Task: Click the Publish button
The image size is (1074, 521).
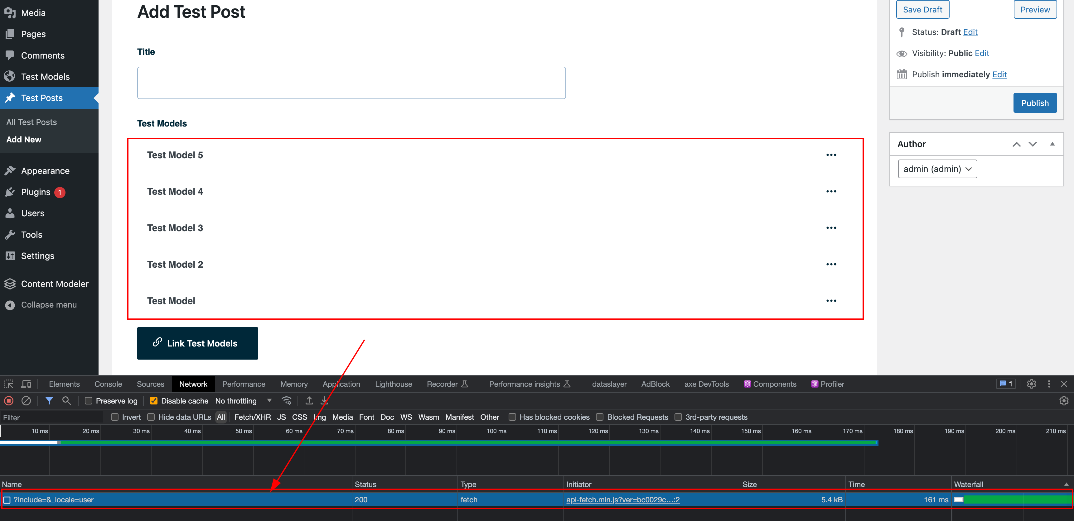Action: [x=1035, y=103]
